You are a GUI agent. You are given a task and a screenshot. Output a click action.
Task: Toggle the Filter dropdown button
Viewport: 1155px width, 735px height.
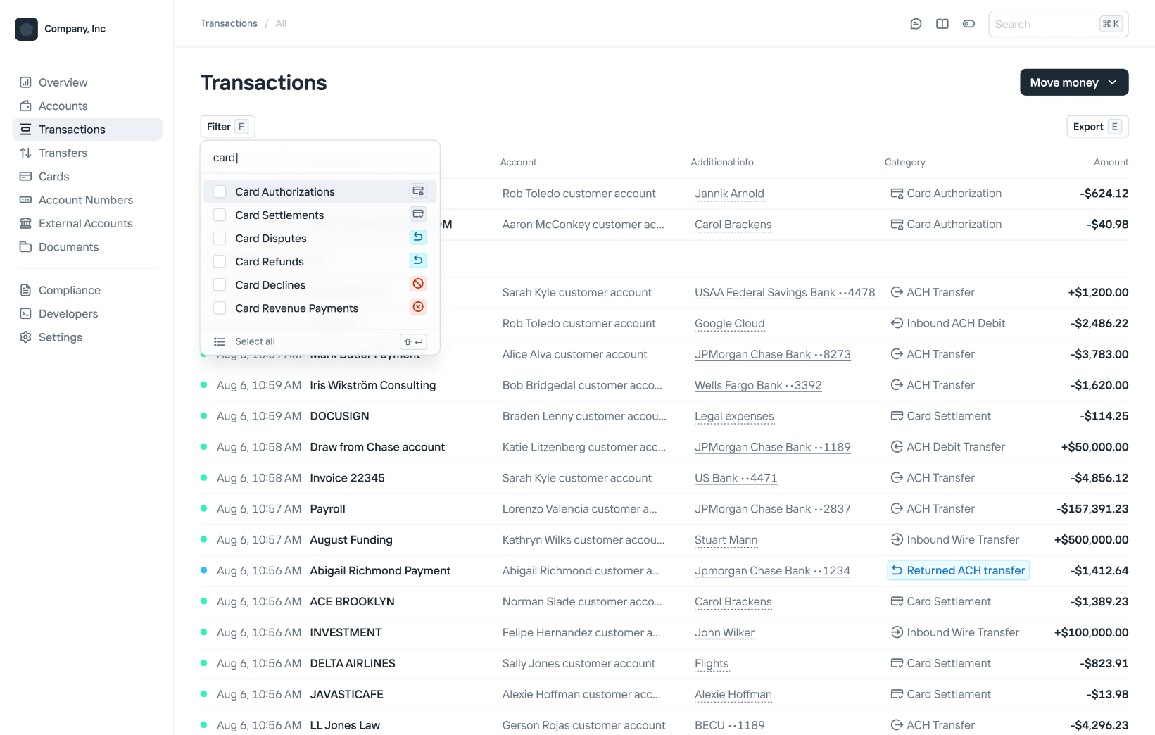227,127
